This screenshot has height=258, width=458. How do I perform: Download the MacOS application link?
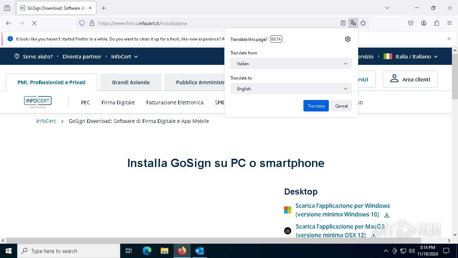tap(340, 231)
